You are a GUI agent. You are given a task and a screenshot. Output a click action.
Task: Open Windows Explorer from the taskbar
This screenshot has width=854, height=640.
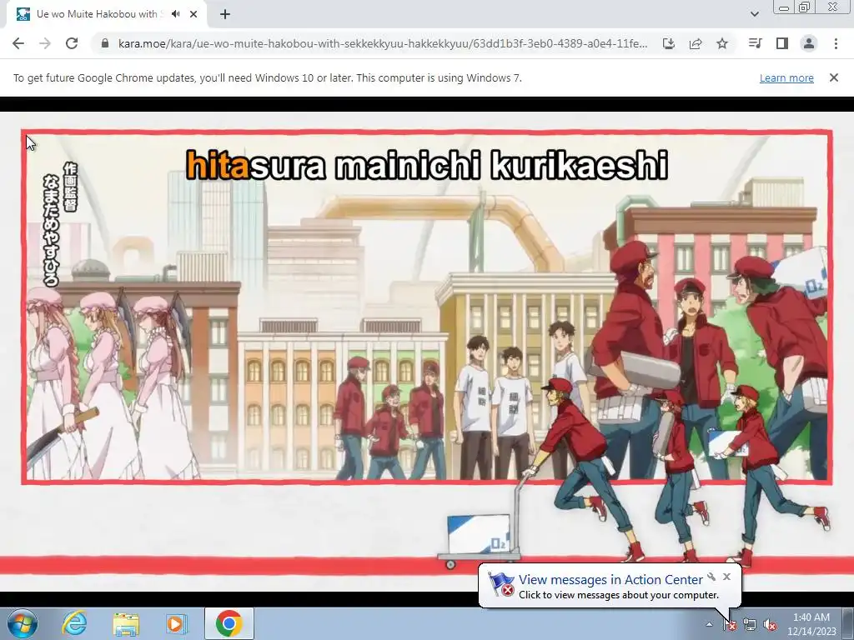pyautogui.click(x=126, y=623)
